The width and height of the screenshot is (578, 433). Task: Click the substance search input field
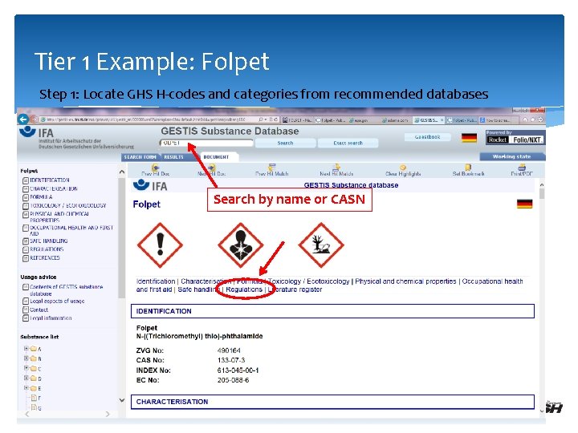(206, 143)
